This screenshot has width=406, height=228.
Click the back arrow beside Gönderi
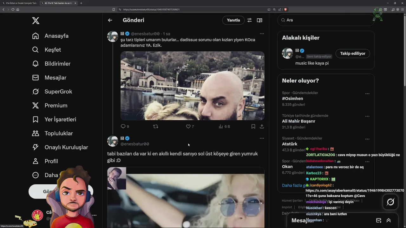(x=110, y=20)
